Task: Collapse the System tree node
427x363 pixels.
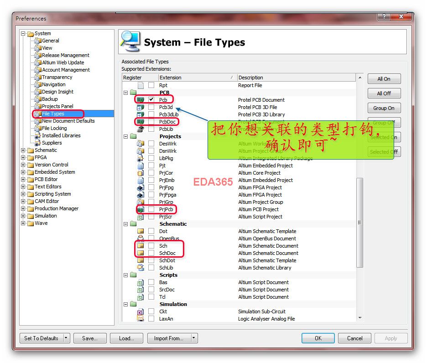Action: pyautogui.click(x=23, y=33)
